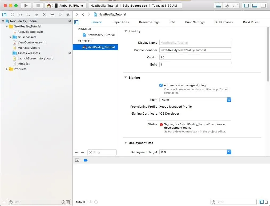
Task: Open Main.storyboard file
Action: click(29, 48)
